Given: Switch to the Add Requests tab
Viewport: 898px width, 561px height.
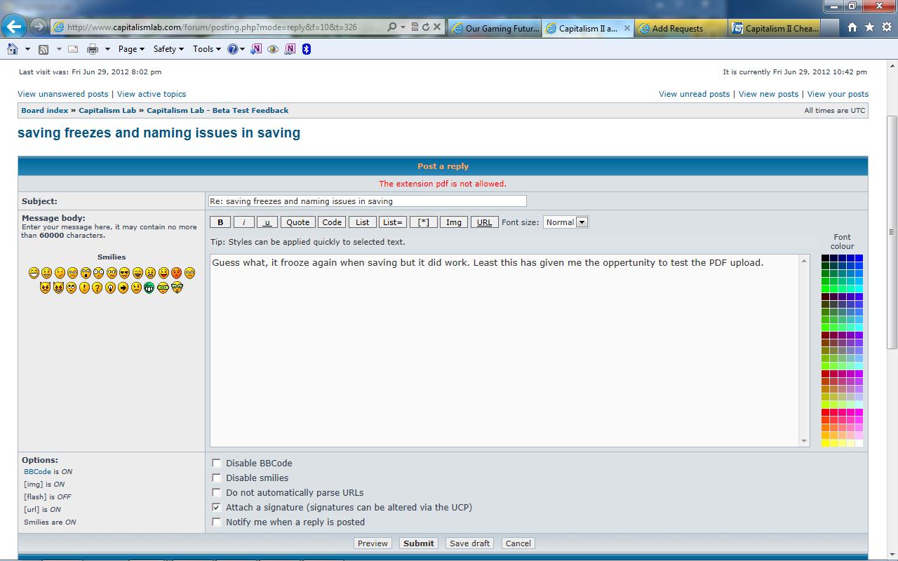Looking at the screenshot, I should pos(681,28).
